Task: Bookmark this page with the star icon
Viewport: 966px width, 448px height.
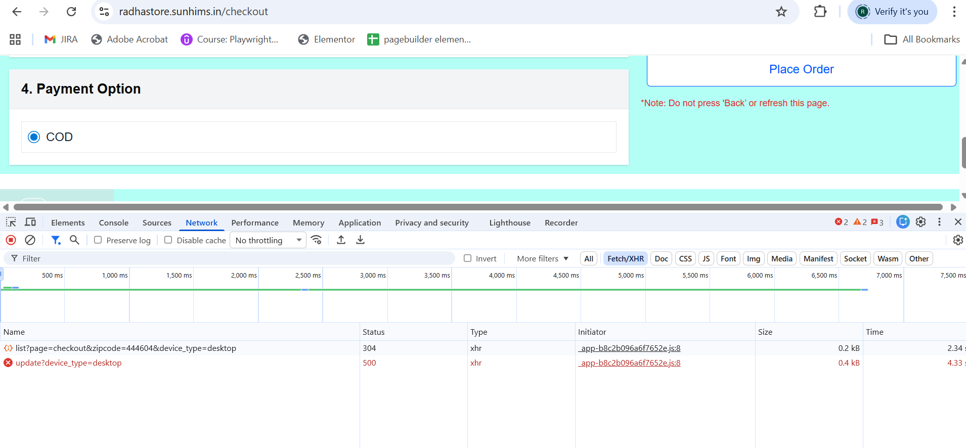Action: pos(781,12)
